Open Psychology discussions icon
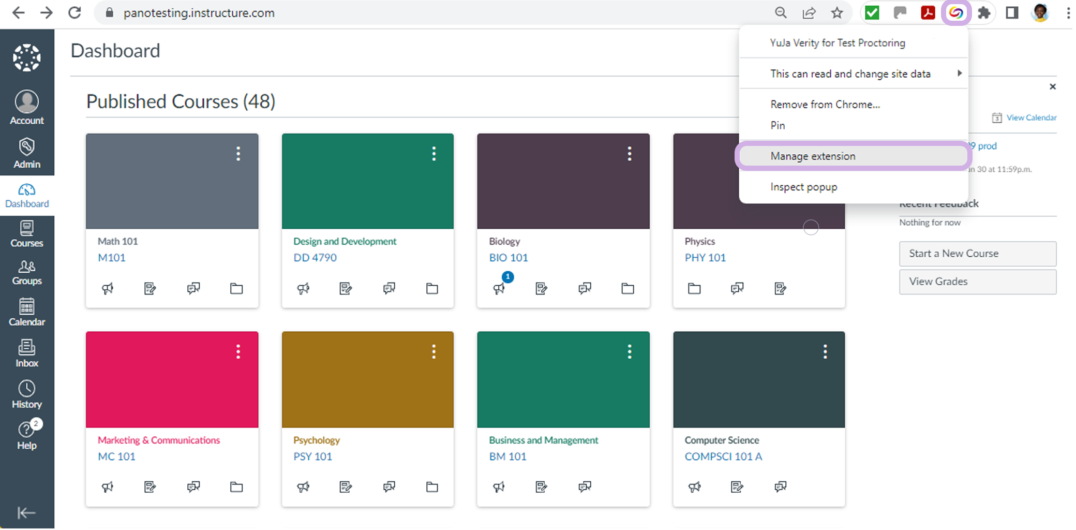 coord(389,487)
